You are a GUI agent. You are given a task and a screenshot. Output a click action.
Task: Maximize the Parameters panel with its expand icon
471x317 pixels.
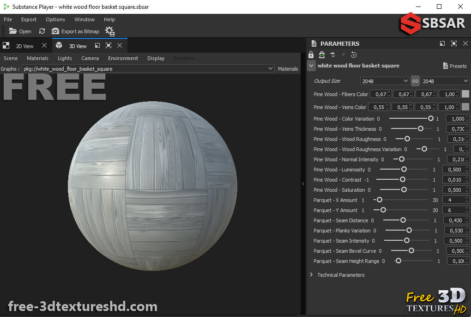click(x=453, y=43)
